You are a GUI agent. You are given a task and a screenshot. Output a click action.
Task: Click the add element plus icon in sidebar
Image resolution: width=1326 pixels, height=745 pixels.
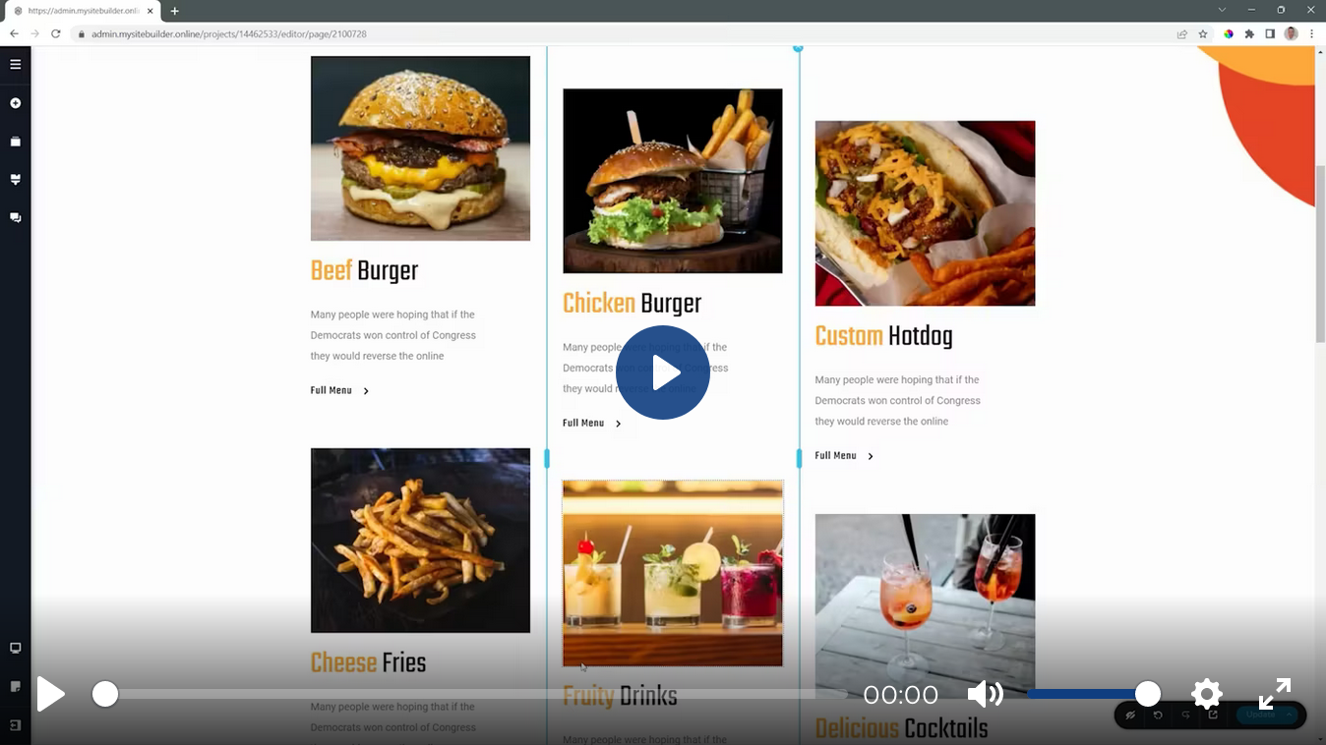(15, 103)
